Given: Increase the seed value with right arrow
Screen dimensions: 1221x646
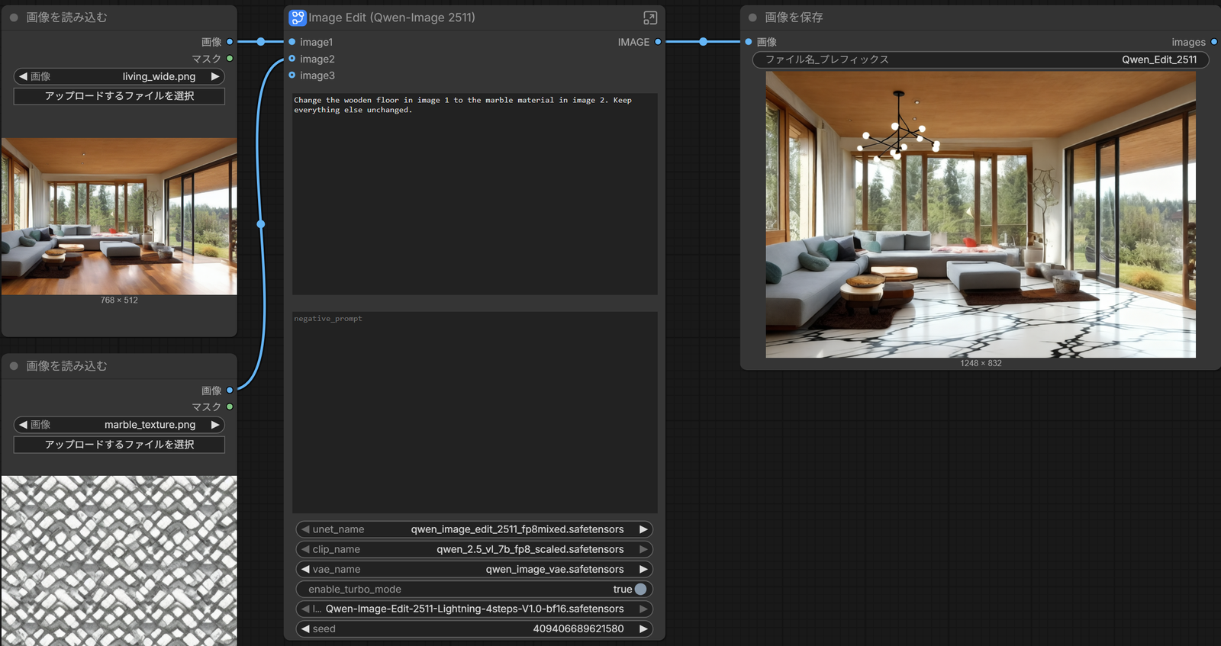Looking at the screenshot, I should tap(643, 628).
